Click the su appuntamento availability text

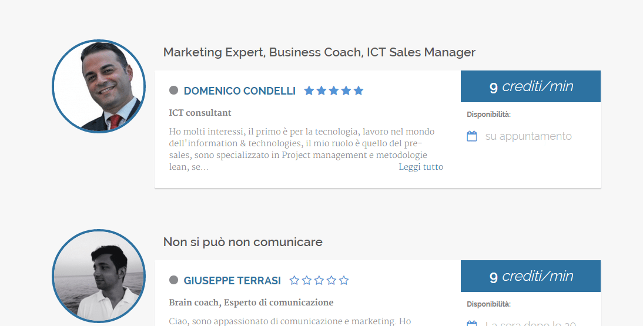(528, 136)
